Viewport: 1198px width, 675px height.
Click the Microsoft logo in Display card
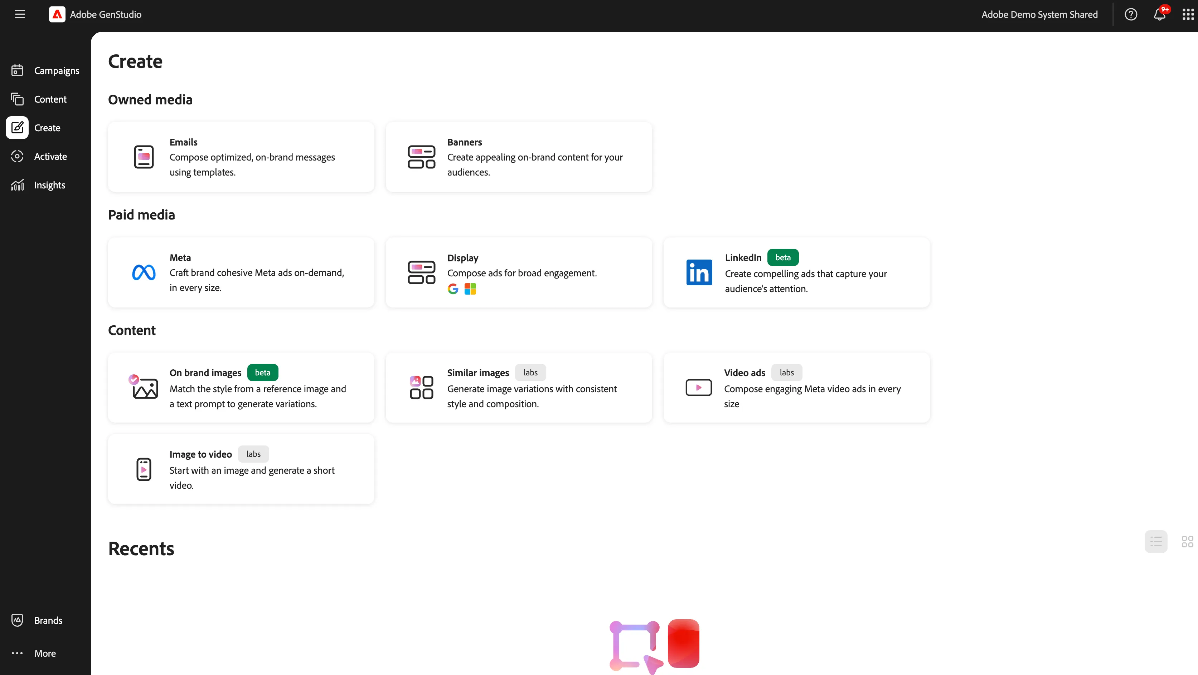(x=470, y=289)
